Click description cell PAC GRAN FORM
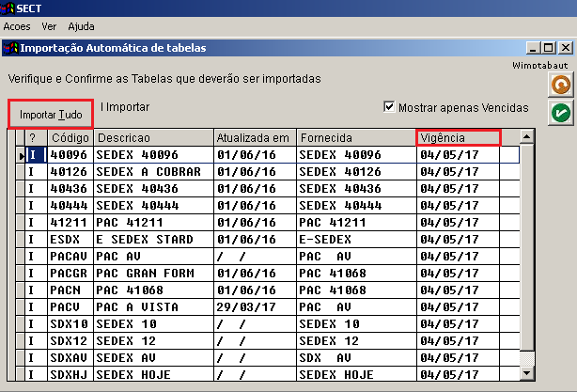Image resolution: width=577 pixels, height=392 pixels. click(x=153, y=274)
